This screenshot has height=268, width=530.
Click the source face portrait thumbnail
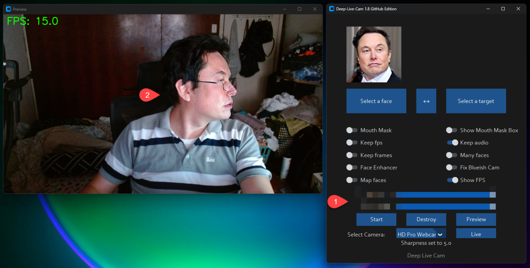point(374,54)
